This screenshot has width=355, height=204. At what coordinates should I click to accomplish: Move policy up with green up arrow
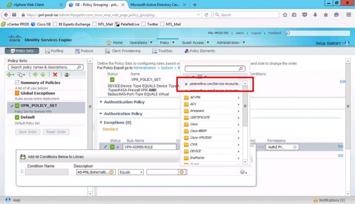35,75
